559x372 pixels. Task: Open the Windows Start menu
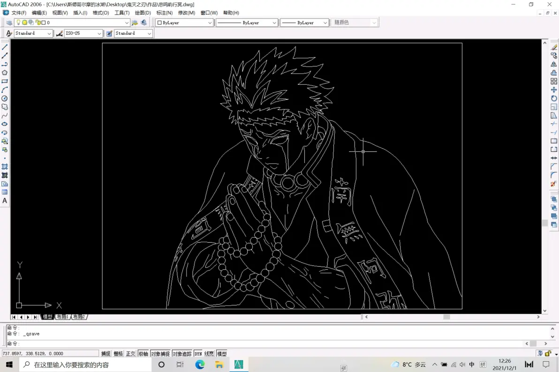coord(9,365)
